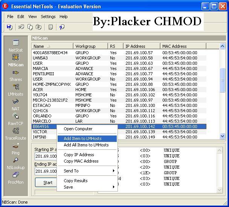The width and height of the screenshot is (229, 207).
Task: Open the NetStat tool in sidebar
Action: tap(15, 46)
